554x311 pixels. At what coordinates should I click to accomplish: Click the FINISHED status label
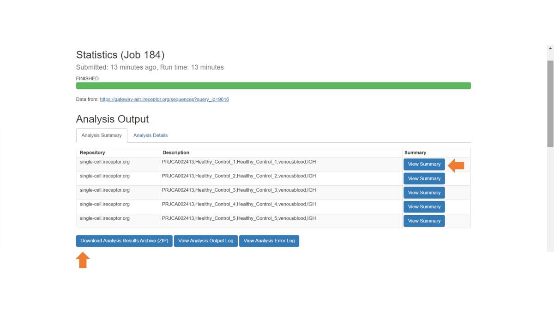click(87, 79)
